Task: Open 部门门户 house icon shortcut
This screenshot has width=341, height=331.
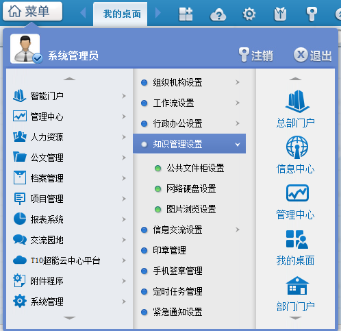Action: 297,286
